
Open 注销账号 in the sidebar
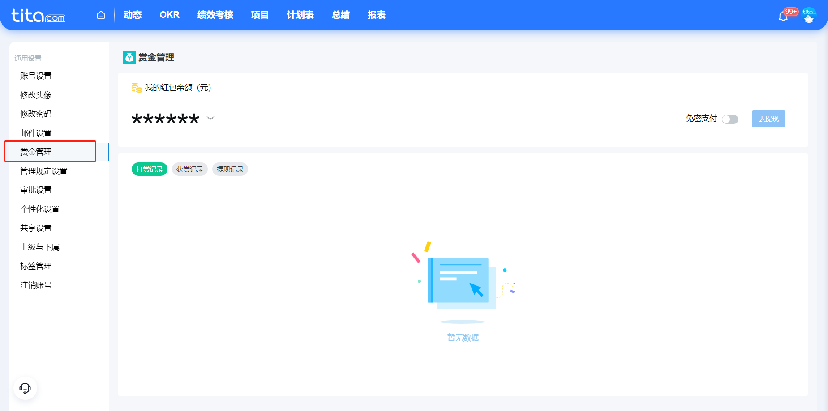tap(36, 285)
